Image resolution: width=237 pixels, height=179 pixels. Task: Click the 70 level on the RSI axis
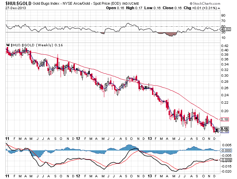coord(223,21)
